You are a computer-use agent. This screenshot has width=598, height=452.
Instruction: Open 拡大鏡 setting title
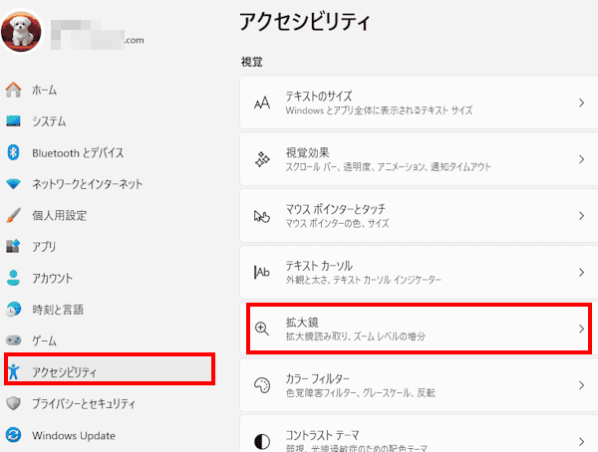302,322
